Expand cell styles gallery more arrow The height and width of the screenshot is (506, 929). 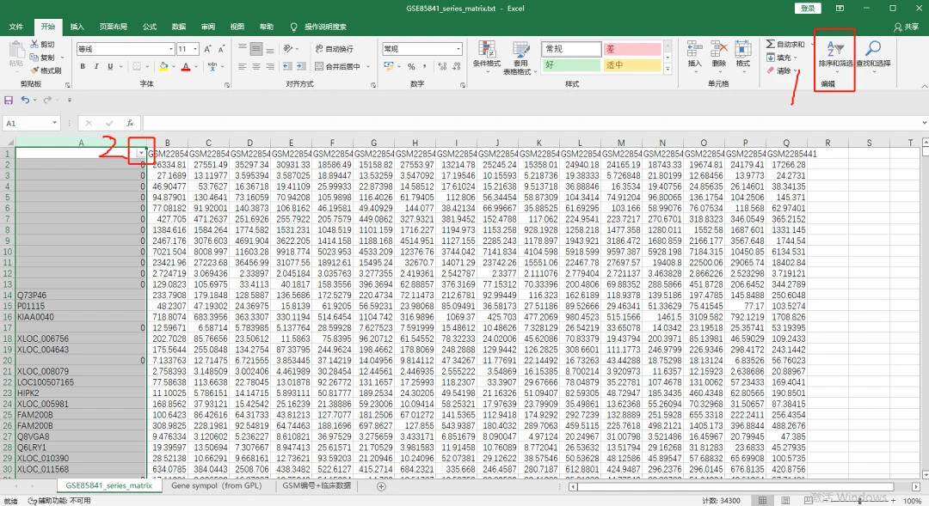pos(668,69)
